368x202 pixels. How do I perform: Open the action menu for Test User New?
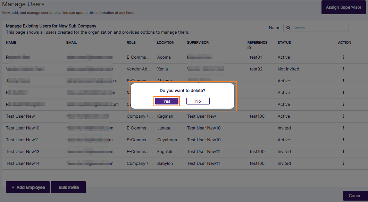coord(344,116)
